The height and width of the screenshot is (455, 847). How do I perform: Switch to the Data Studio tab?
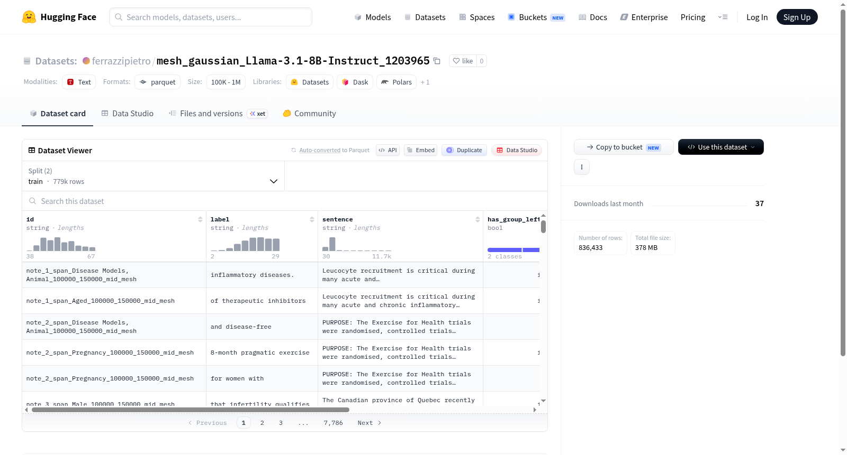point(127,113)
